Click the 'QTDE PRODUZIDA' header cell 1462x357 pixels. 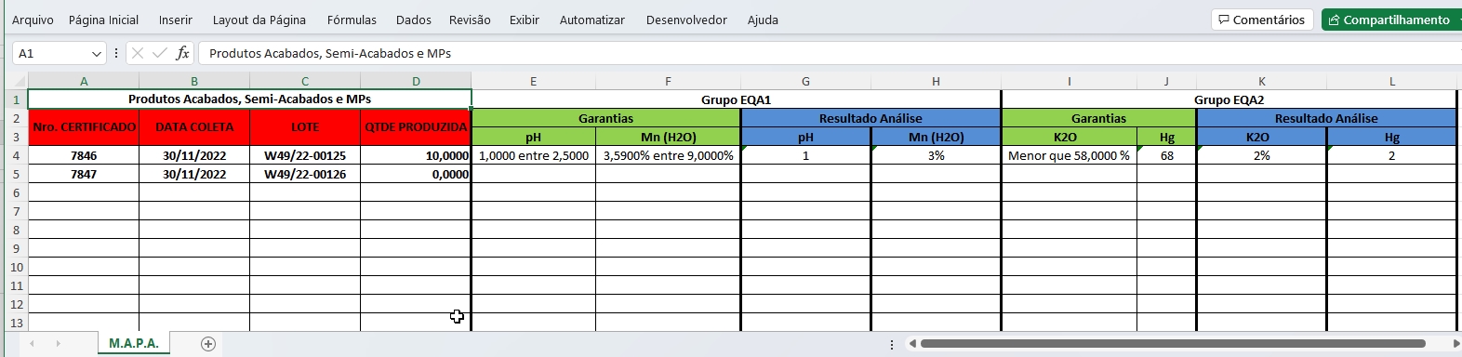(x=416, y=127)
